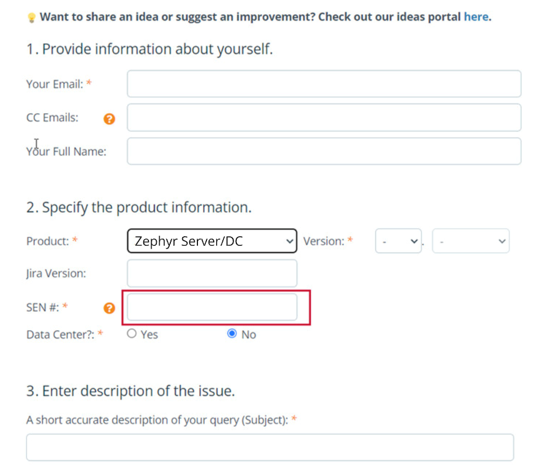Expand the major Version dropdown

tap(398, 241)
